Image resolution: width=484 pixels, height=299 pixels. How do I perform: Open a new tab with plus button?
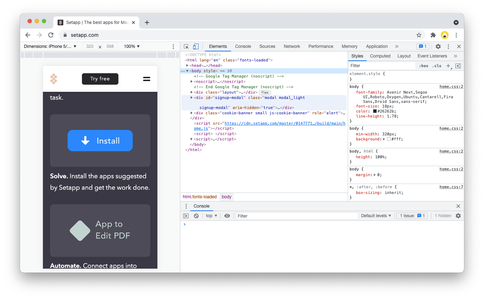[147, 23]
